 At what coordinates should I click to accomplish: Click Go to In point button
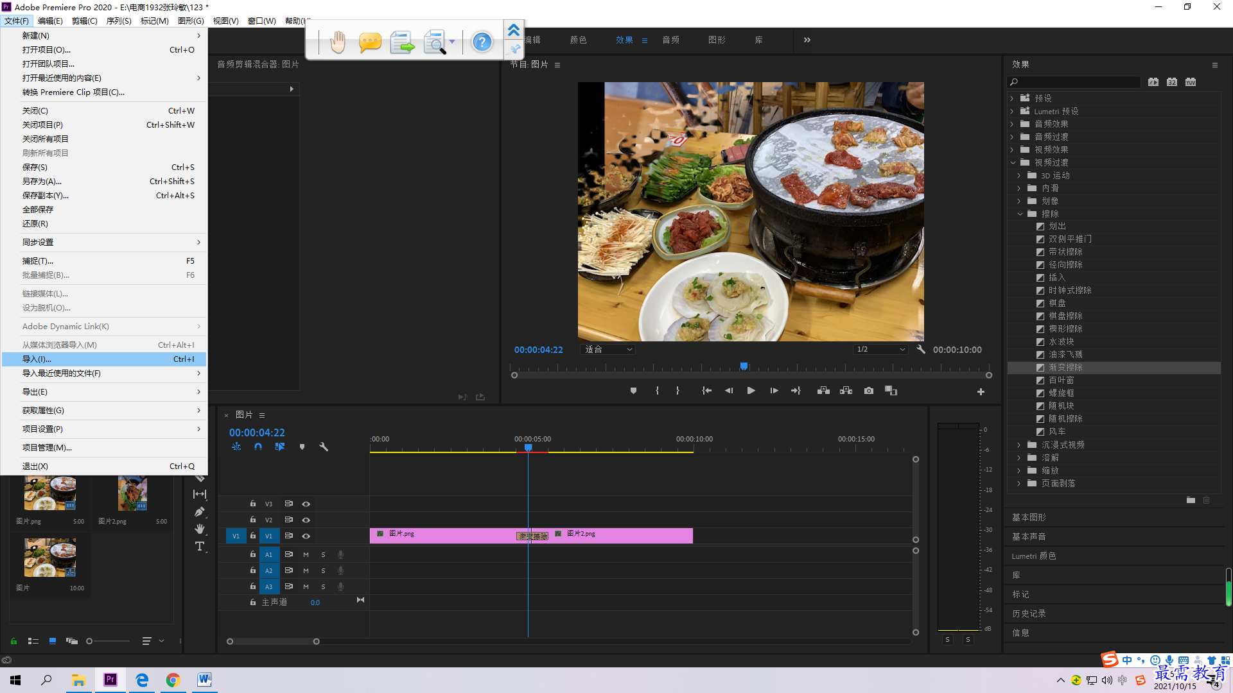tap(706, 391)
